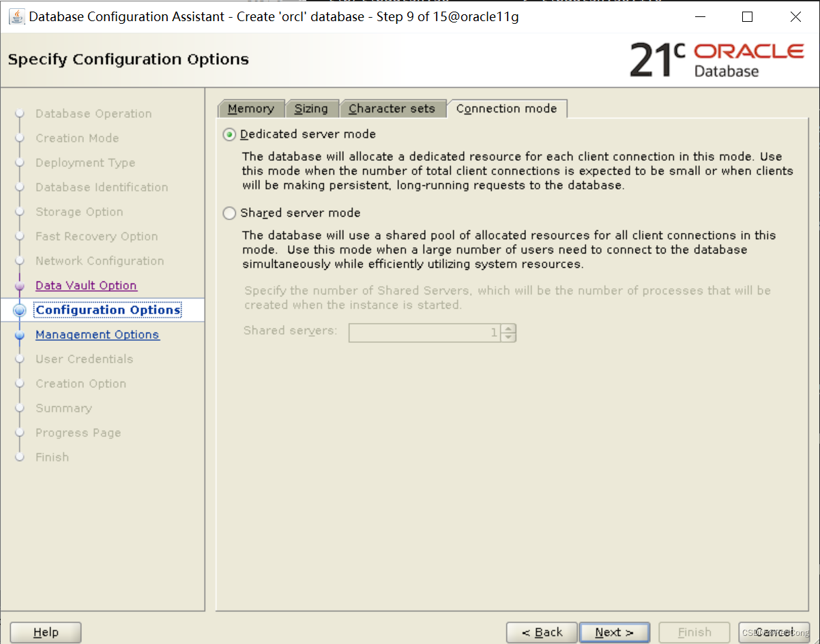Select the Connection mode tab
The image size is (820, 644).
tap(507, 108)
